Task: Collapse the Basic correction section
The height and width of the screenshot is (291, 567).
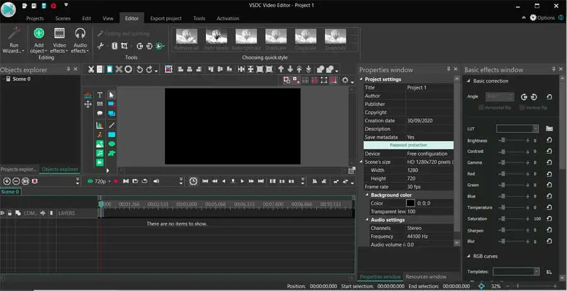Action: [468, 81]
